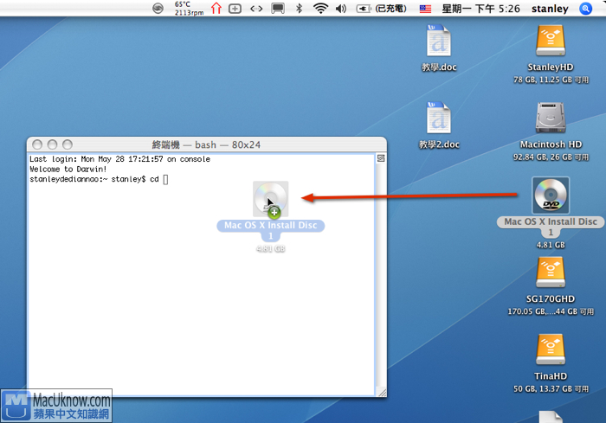Image resolution: width=606 pixels, height=423 pixels.
Task: Select the 教學.doc file icon
Action: 439,41
